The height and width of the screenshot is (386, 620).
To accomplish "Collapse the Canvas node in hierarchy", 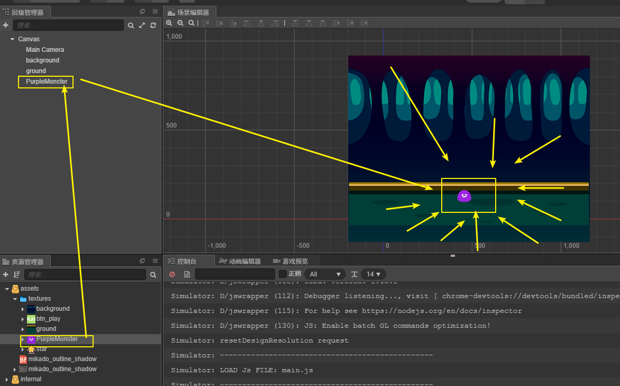I will (12, 39).
